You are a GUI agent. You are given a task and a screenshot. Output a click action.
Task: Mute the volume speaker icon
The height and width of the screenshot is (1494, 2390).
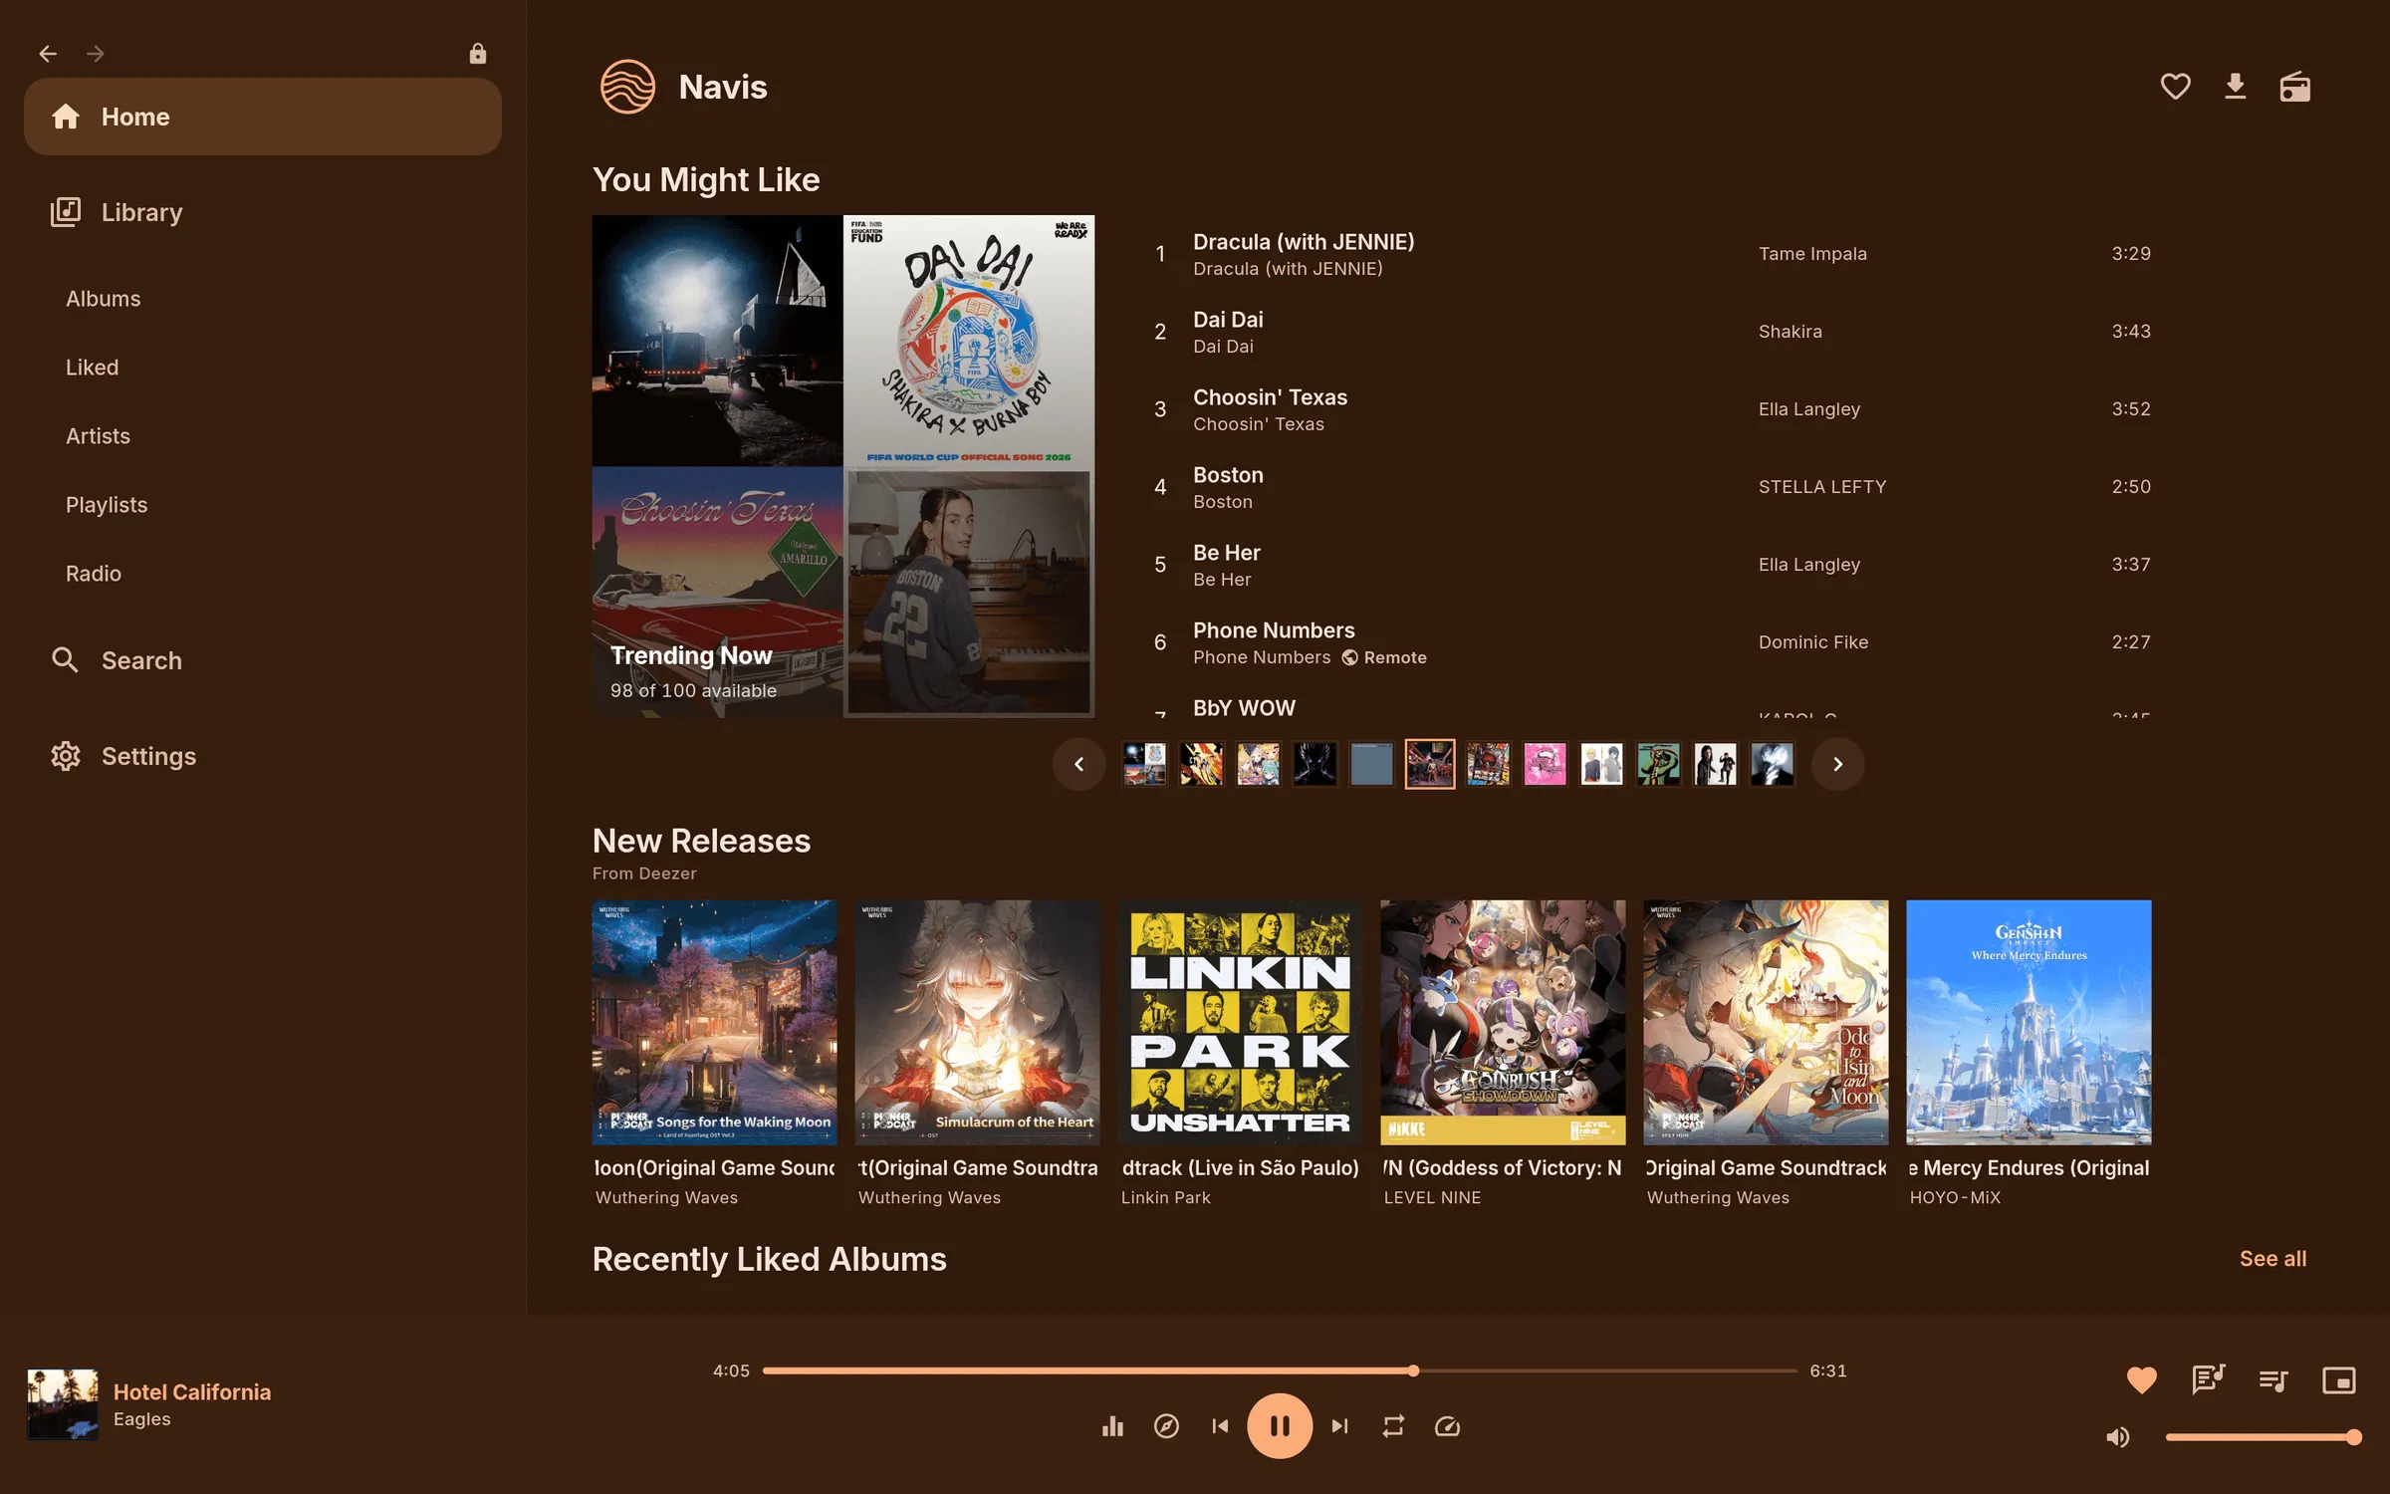[x=2118, y=1437]
